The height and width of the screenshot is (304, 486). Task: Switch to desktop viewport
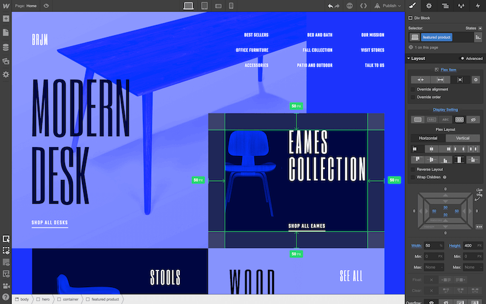pyautogui.click(x=188, y=5)
